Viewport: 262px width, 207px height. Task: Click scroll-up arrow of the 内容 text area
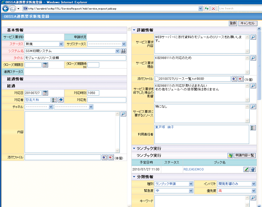(x=118, y=114)
